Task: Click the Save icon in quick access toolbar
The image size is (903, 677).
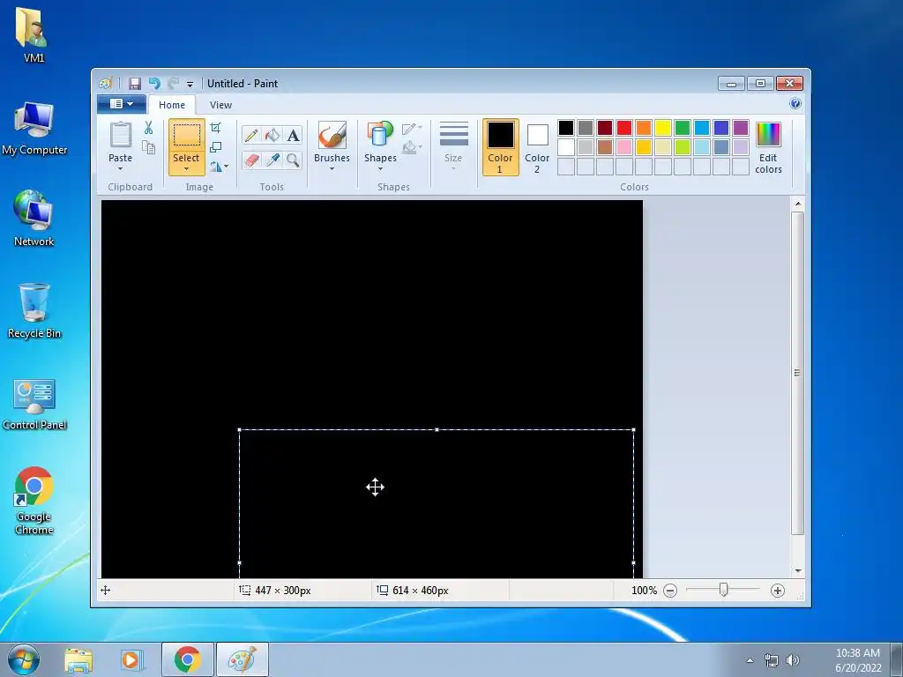Action: [x=134, y=84]
